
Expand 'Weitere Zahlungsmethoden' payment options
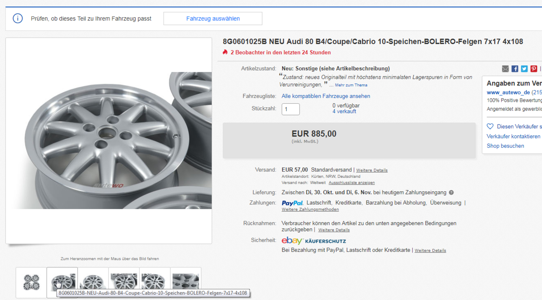click(x=310, y=209)
